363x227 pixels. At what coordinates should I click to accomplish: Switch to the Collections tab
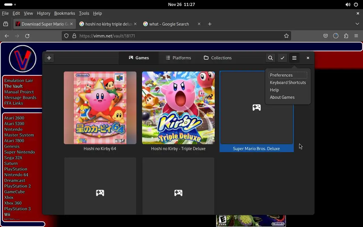218,58
